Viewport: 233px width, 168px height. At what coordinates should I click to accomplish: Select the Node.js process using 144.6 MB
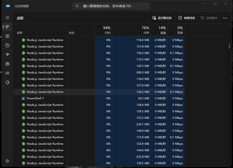coord(99,150)
